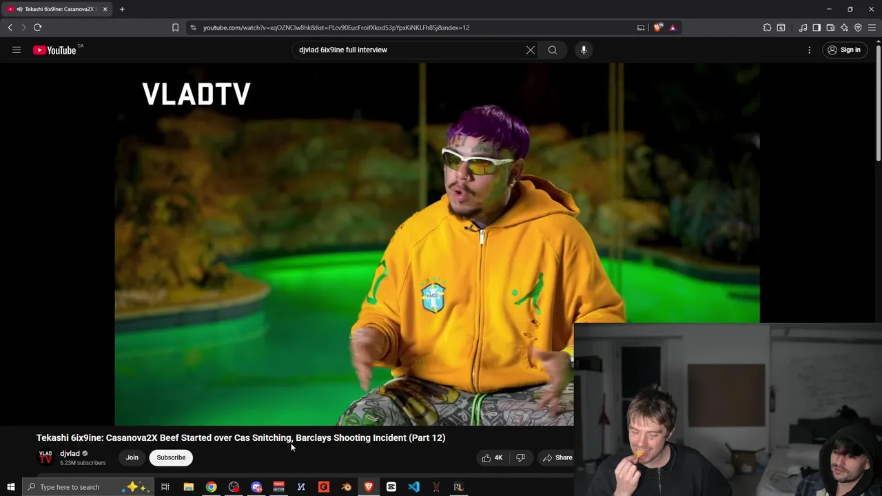Open the Windows Start menu
This screenshot has height=496, width=882.
pos(10,487)
